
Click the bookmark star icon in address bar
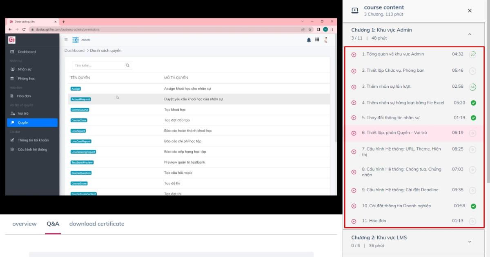(x=310, y=29)
